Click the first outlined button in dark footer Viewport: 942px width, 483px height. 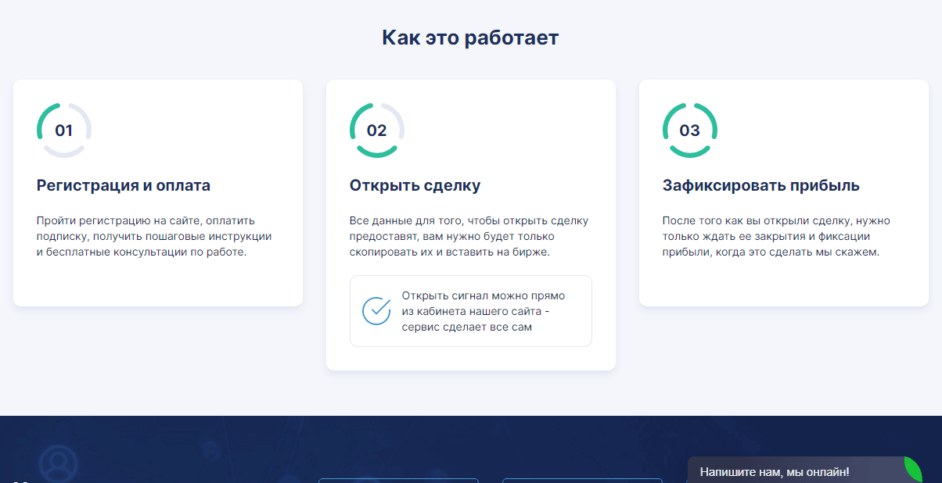pyautogui.click(x=398, y=480)
